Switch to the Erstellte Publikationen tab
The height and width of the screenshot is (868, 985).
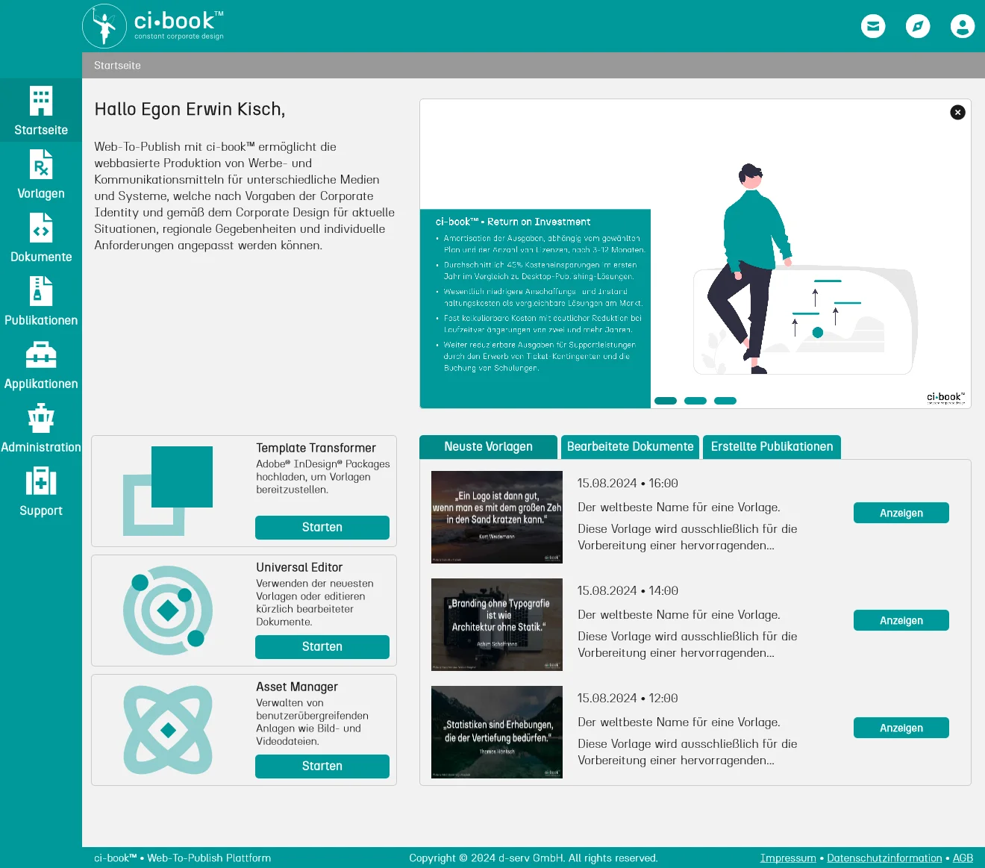(x=772, y=446)
